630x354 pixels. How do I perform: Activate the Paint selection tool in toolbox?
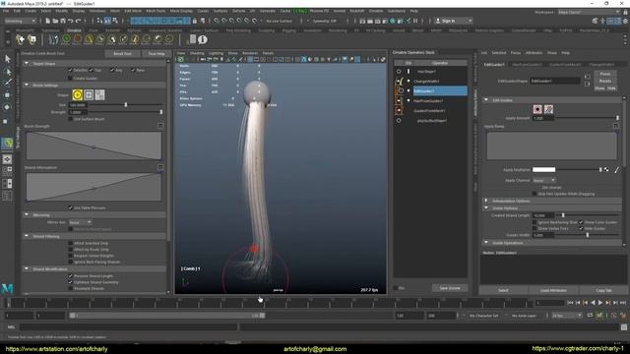(x=7, y=83)
